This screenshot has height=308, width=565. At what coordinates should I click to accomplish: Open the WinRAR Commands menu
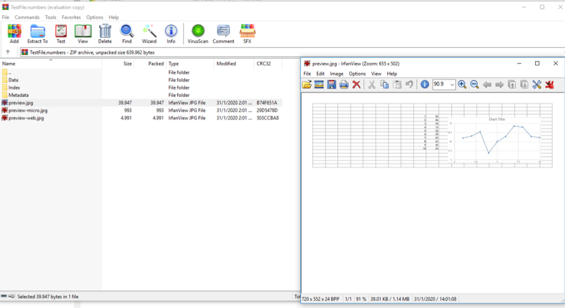(x=27, y=17)
